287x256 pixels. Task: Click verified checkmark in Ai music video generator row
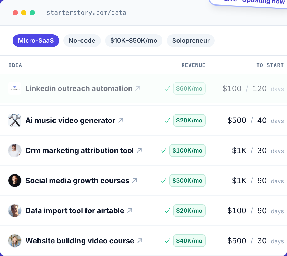167,121
